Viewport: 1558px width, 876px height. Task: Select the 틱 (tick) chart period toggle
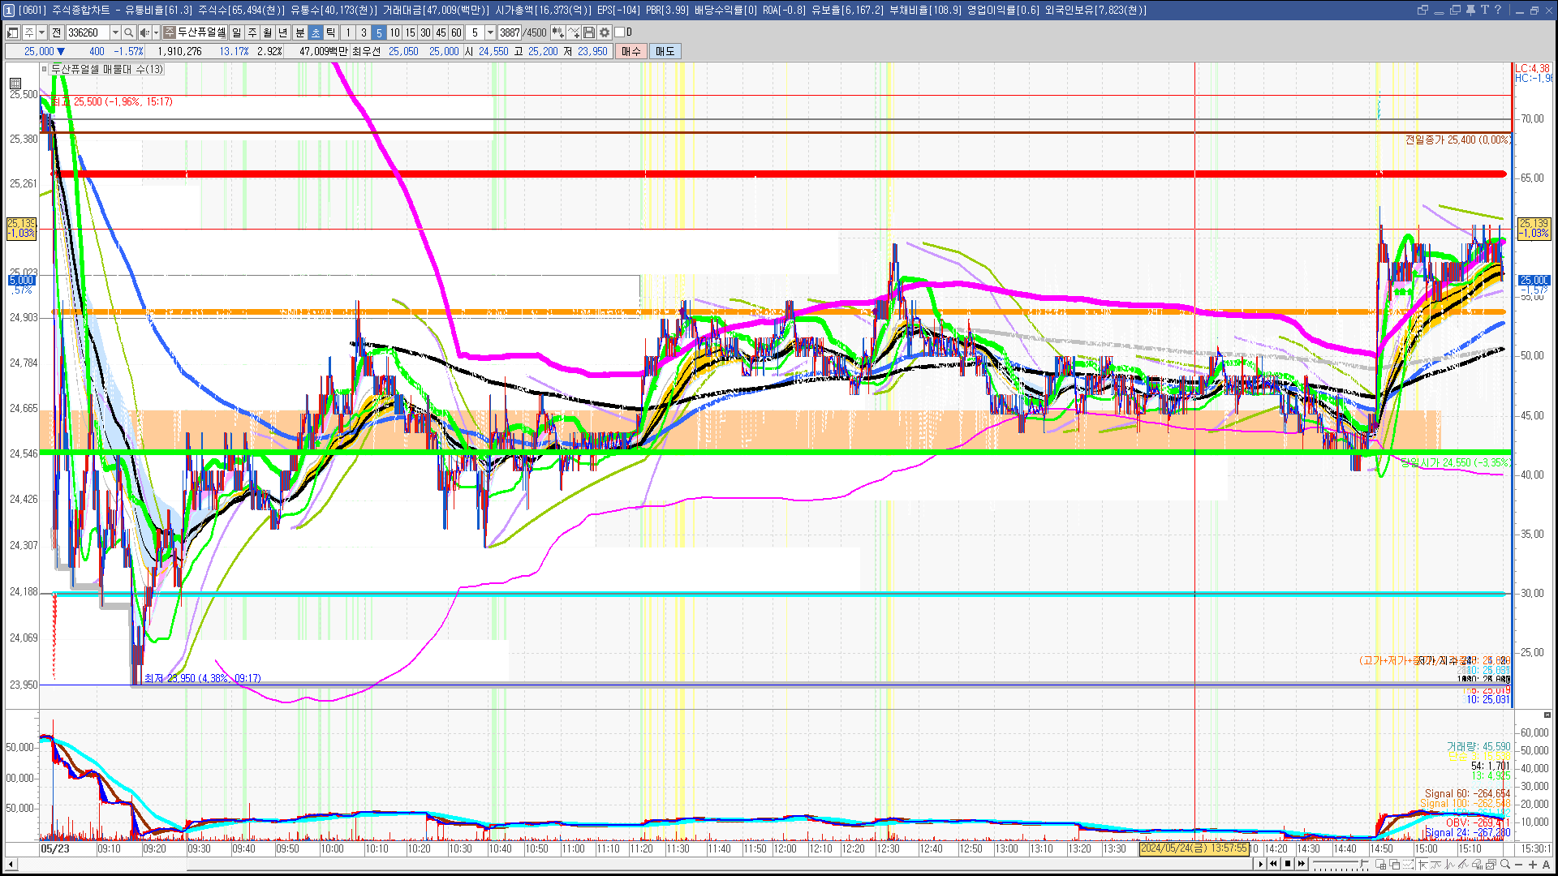331,32
